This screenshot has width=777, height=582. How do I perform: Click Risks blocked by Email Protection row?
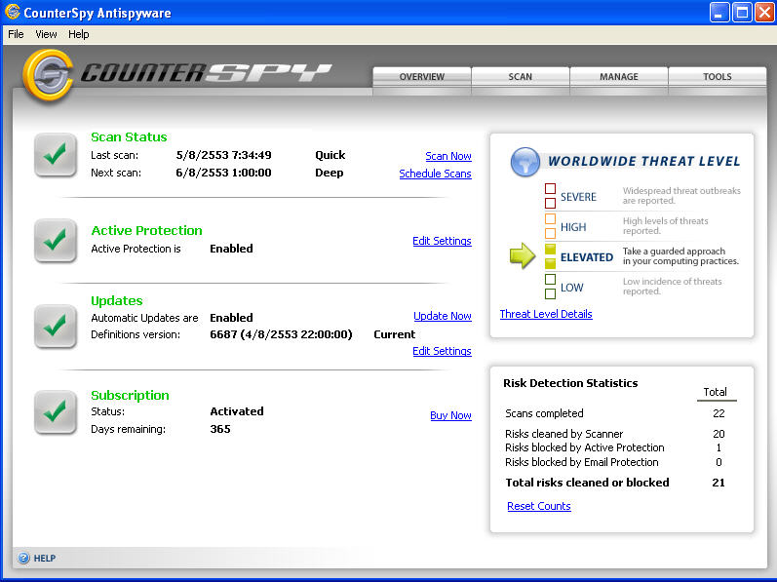point(615,462)
